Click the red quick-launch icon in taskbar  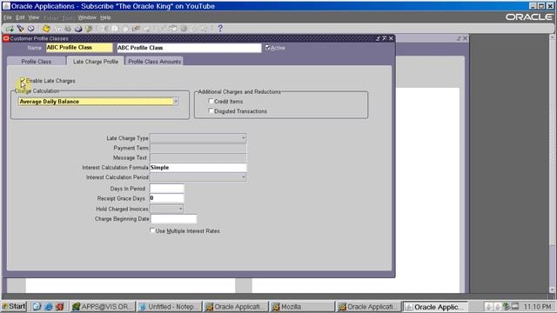[60, 306]
